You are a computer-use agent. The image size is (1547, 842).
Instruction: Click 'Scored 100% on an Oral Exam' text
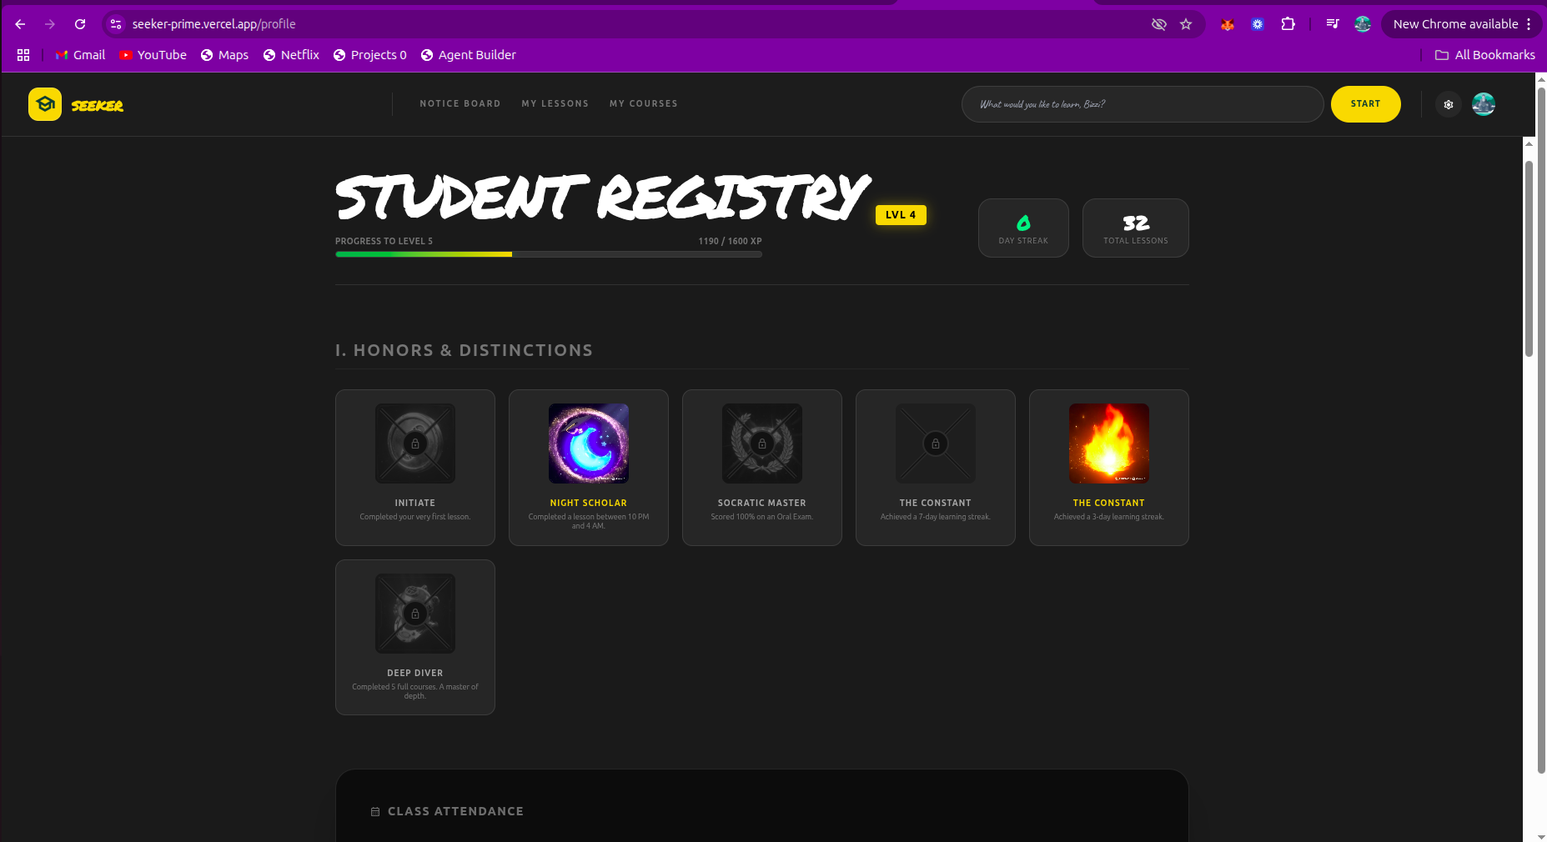click(x=762, y=517)
